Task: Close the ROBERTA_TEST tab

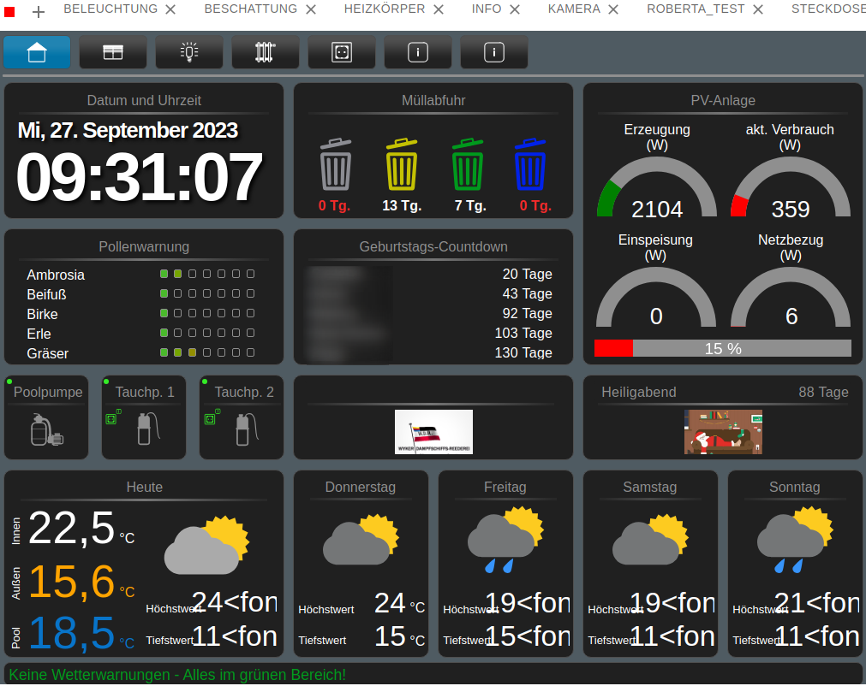Action: click(x=758, y=9)
